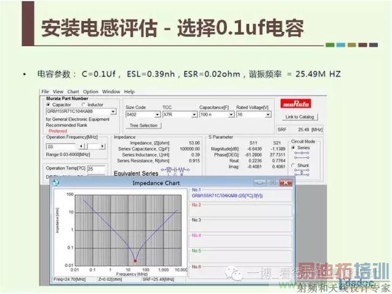Click the Preferred rank label
The height and width of the screenshot is (294, 392).
coord(58,131)
